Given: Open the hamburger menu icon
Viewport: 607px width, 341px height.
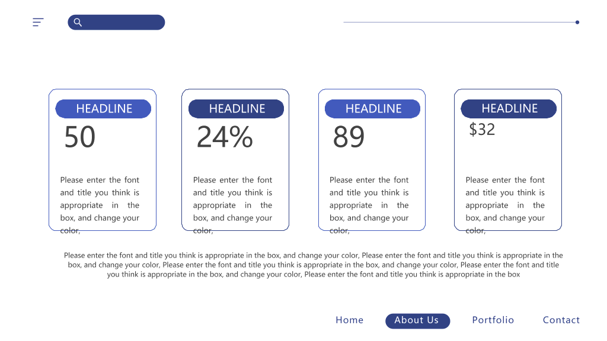Looking at the screenshot, I should click(x=38, y=22).
